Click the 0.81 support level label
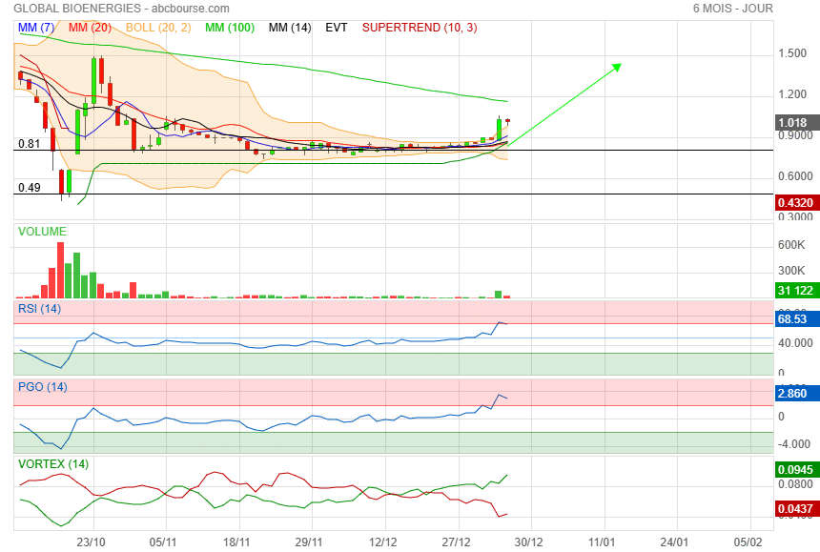Screen dimensions: 820x552 (30, 144)
